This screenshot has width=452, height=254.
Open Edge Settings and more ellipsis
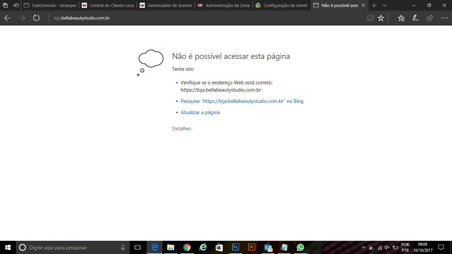pos(444,18)
